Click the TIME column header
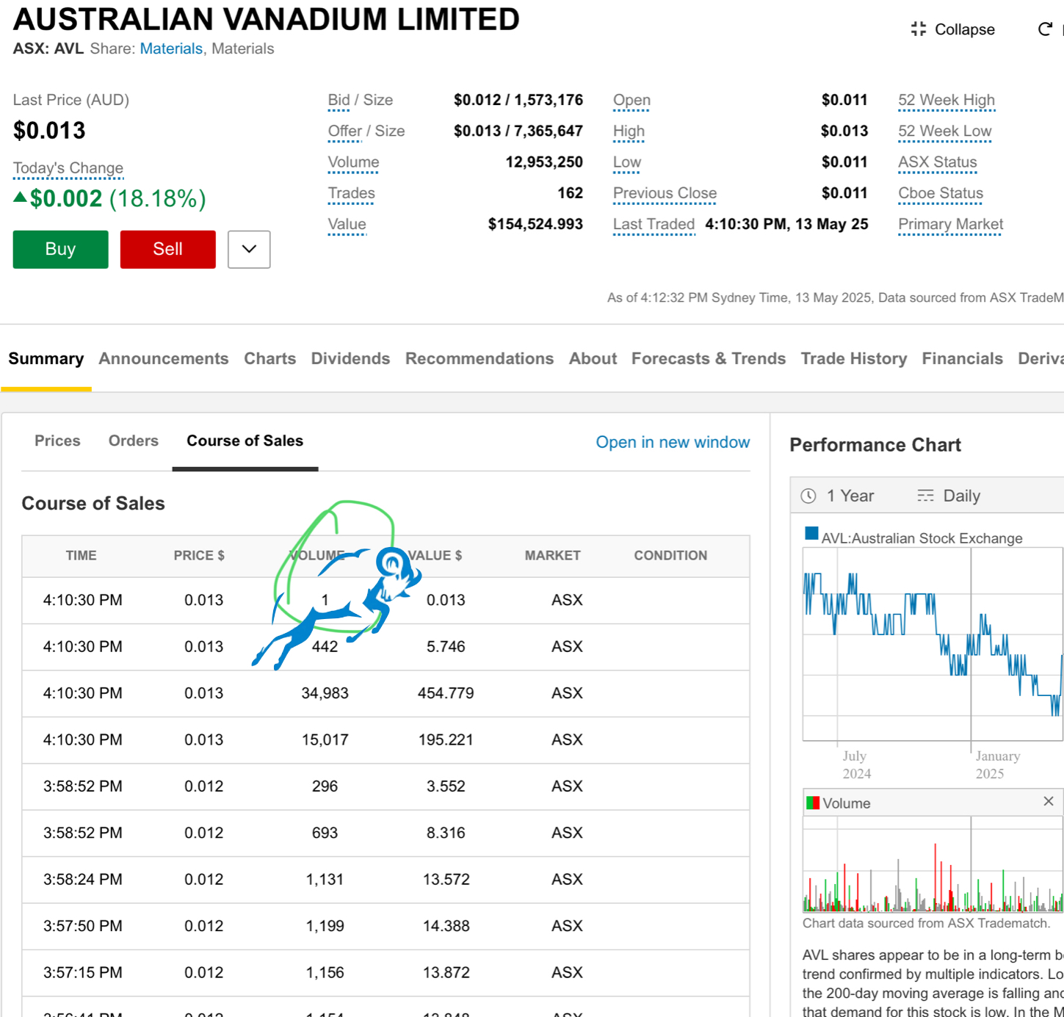Screen dimensions: 1064x1017 tap(81, 556)
